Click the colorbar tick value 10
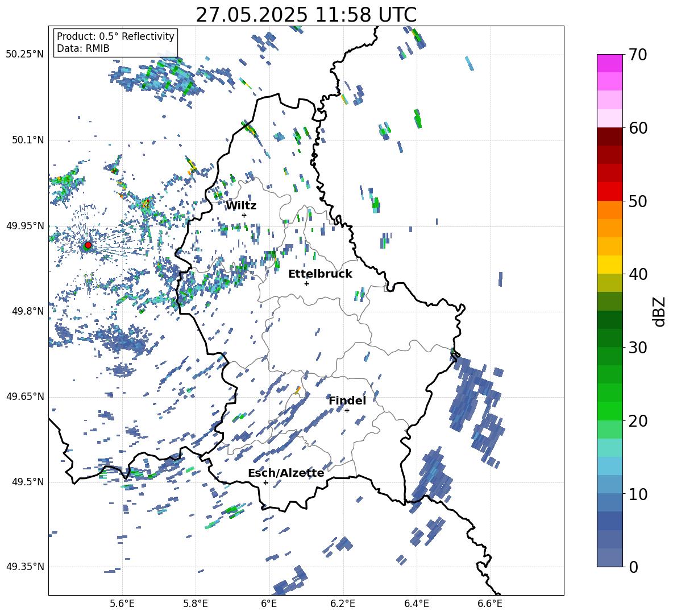673x615 pixels. [x=638, y=494]
